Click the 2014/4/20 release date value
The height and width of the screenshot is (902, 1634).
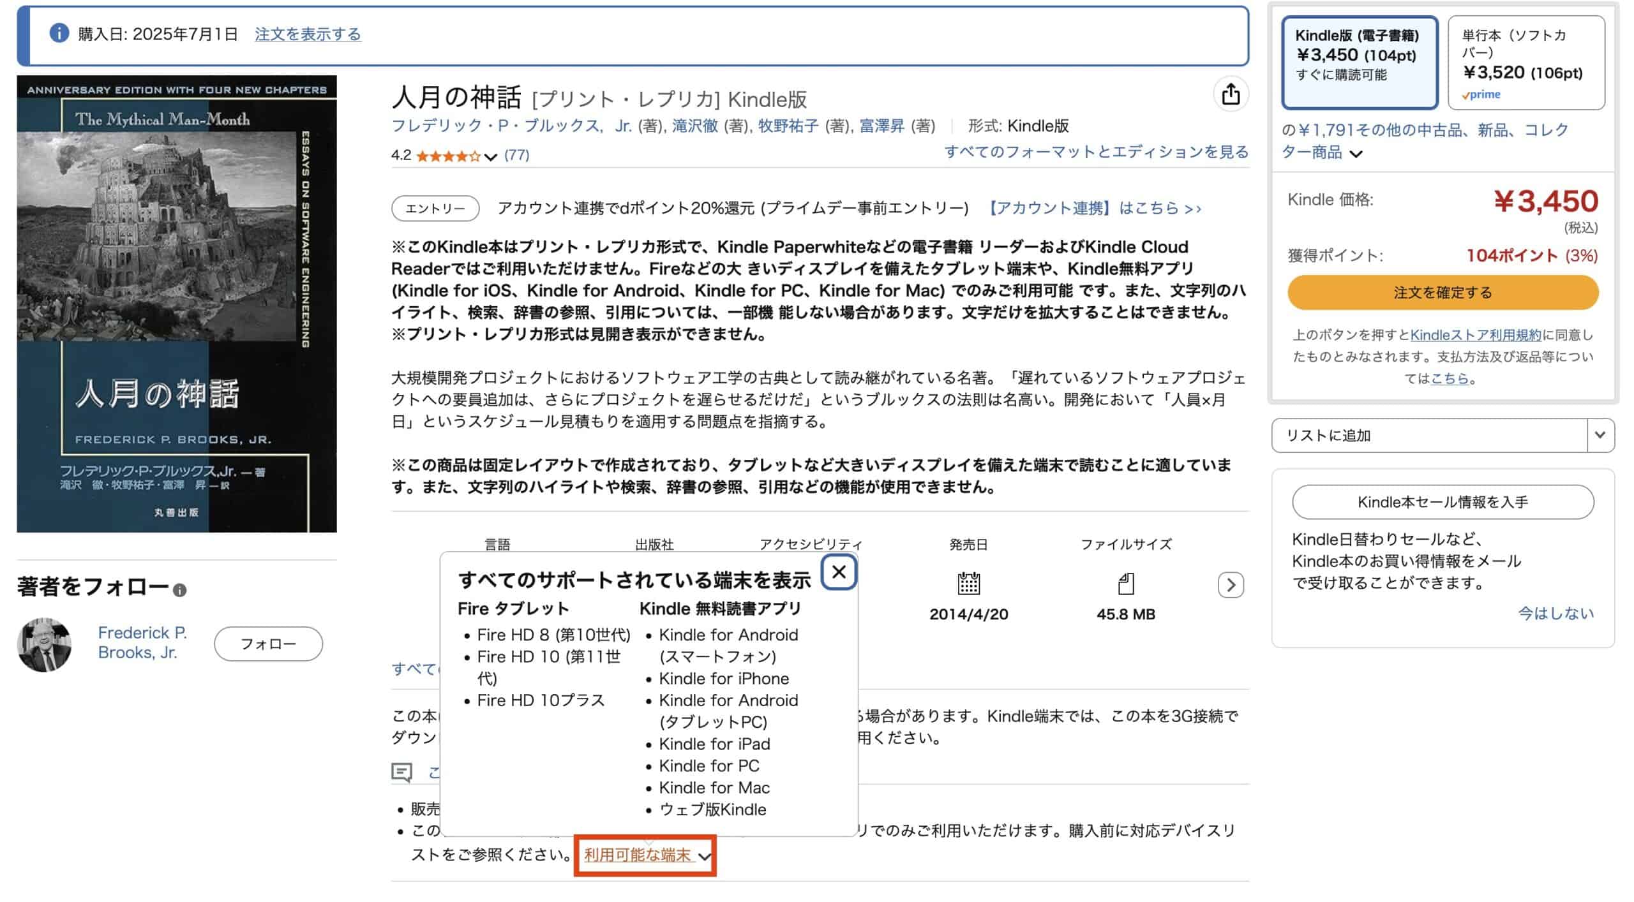click(x=968, y=614)
